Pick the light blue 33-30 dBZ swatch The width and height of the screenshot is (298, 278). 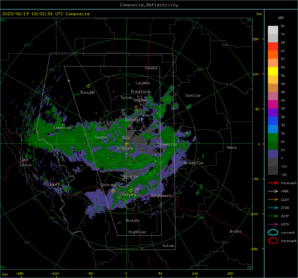pyautogui.click(x=273, y=129)
